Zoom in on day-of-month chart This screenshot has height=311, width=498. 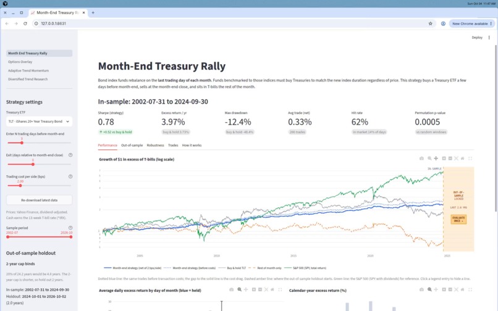click(x=254, y=289)
